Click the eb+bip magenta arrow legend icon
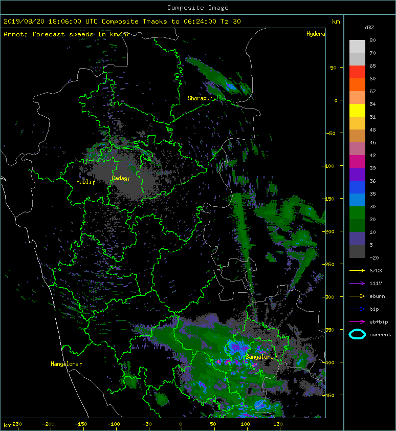The image size is (396, 431). pos(357,322)
